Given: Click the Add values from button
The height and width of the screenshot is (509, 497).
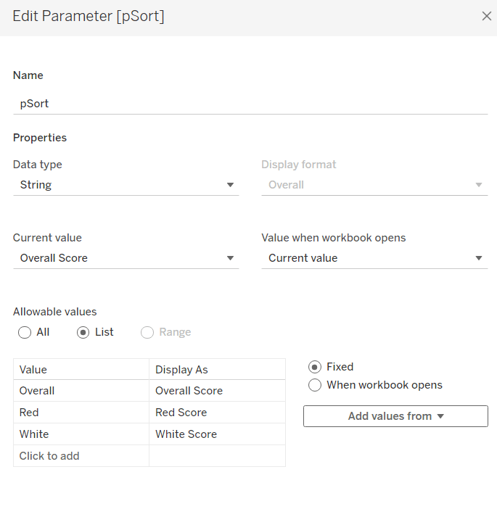Looking at the screenshot, I should point(395,416).
